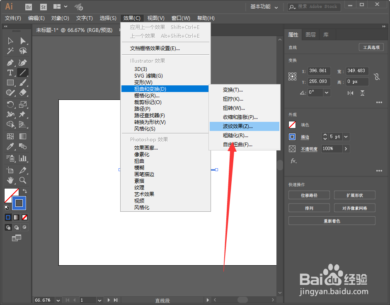Viewport: 390px width, 305px height.
Task: Select the Magic Wand tool
Action: pyautogui.click(x=10, y=51)
